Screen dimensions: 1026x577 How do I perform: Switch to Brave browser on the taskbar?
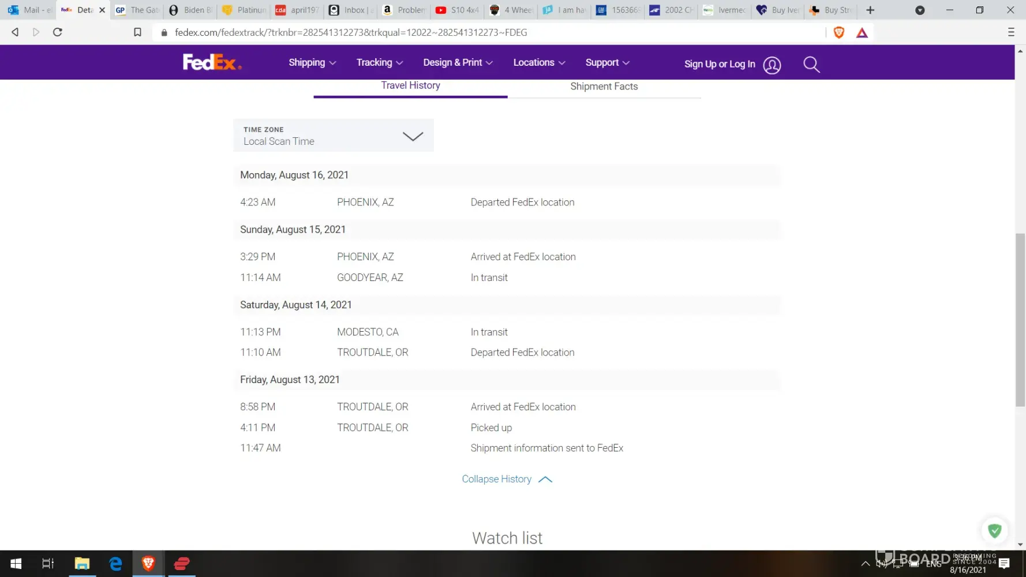pos(148,564)
